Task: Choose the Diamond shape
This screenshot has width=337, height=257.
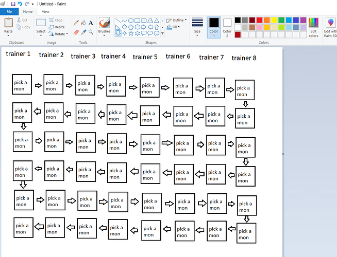Action: point(124,27)
